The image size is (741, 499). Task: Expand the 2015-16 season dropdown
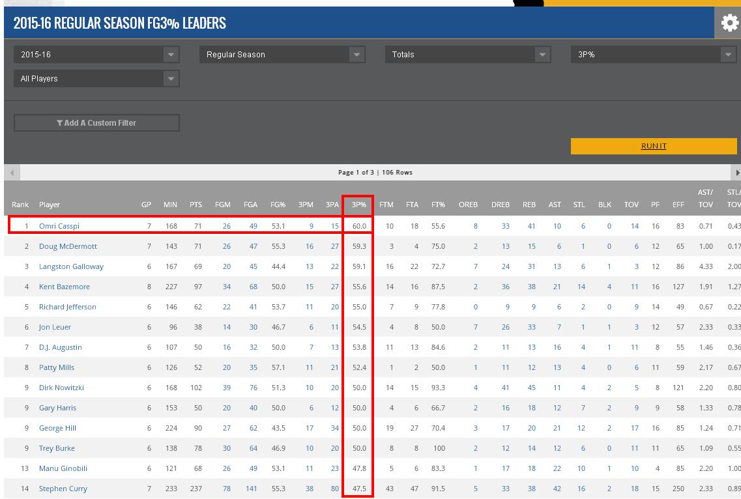(96, 55)
